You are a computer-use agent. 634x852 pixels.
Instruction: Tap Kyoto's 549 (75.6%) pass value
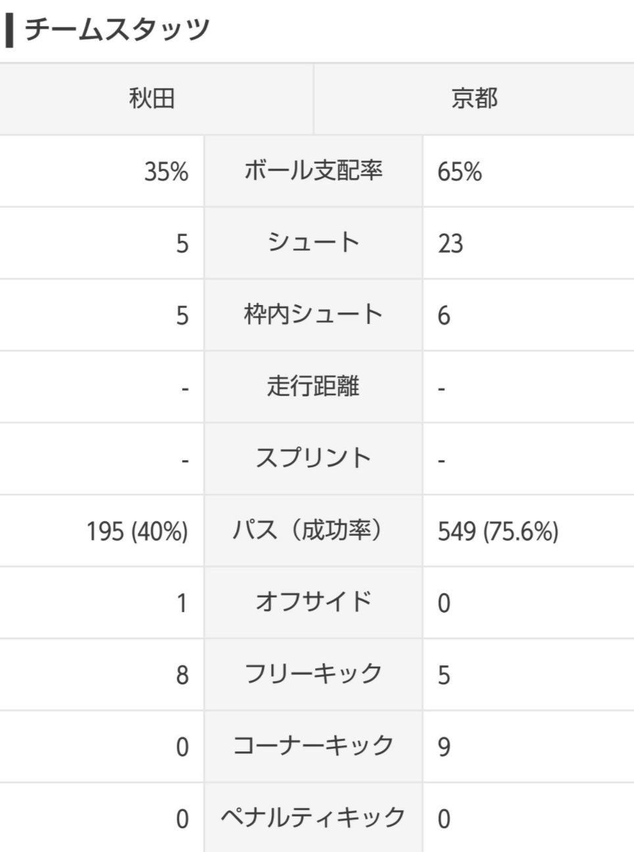[x=498, y=531]
